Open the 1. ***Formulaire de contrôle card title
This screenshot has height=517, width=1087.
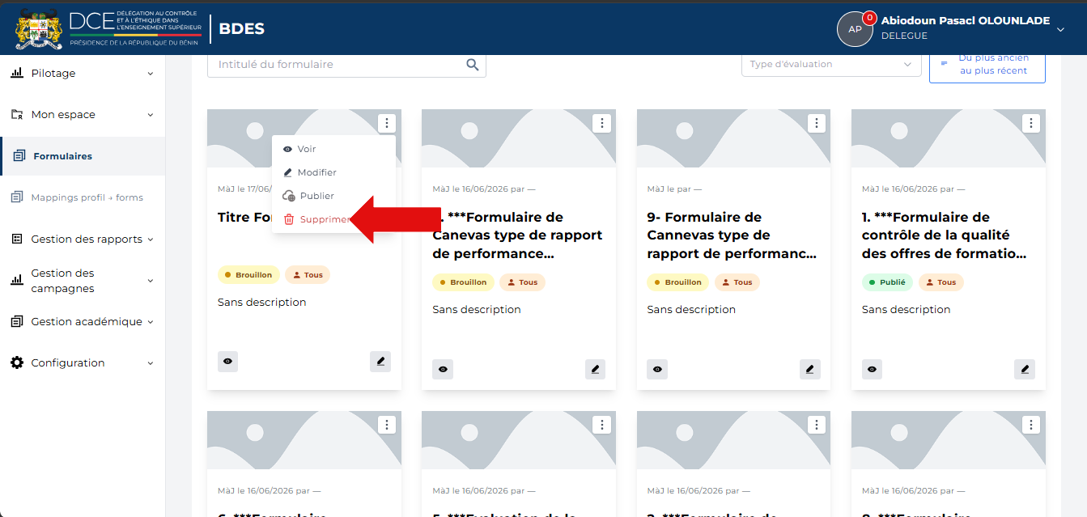coord(945,235)
